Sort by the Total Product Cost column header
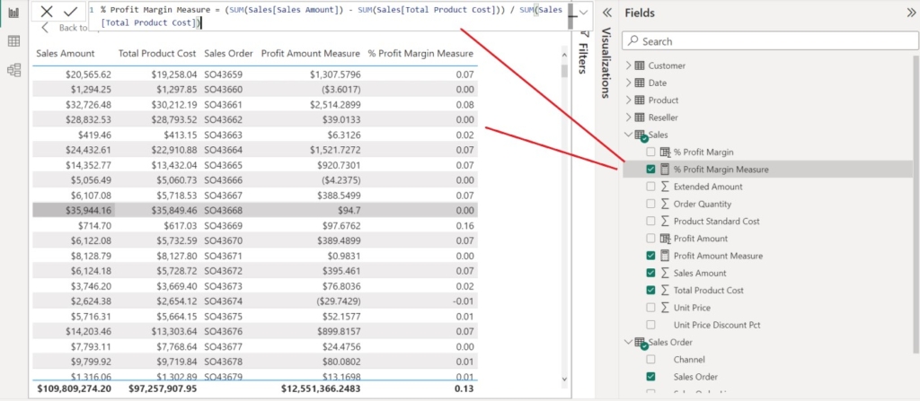920x401 pixels. 156,54
